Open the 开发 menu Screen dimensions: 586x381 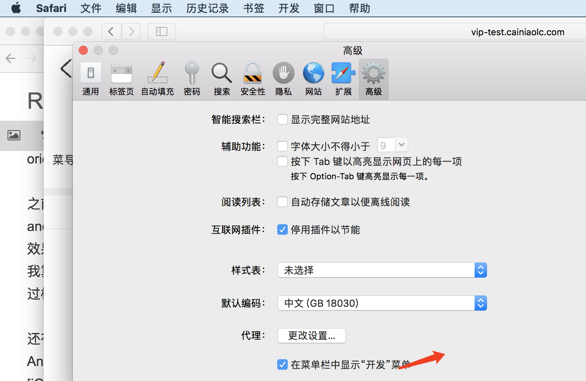289,8
